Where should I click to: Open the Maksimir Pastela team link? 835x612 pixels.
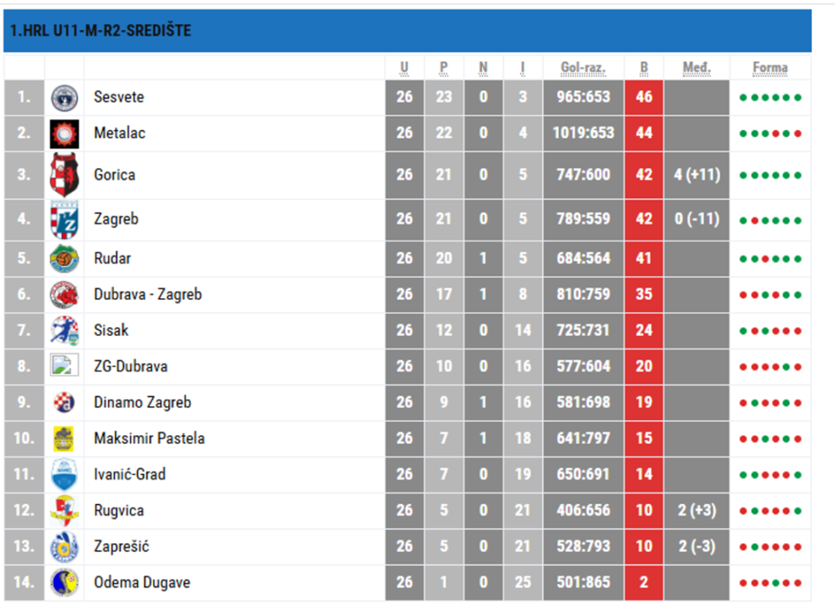[149, 439]
